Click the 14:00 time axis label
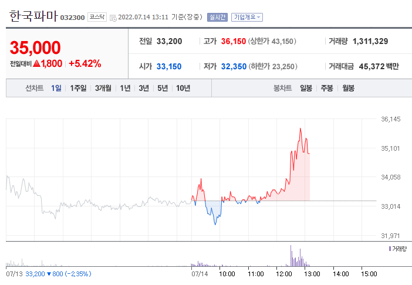Viewport: 412px width, 285px height. (341, 274)
